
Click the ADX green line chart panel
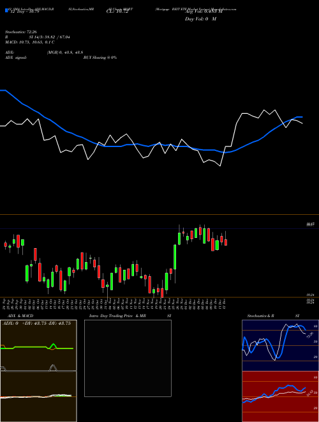(x=38, y=345)
